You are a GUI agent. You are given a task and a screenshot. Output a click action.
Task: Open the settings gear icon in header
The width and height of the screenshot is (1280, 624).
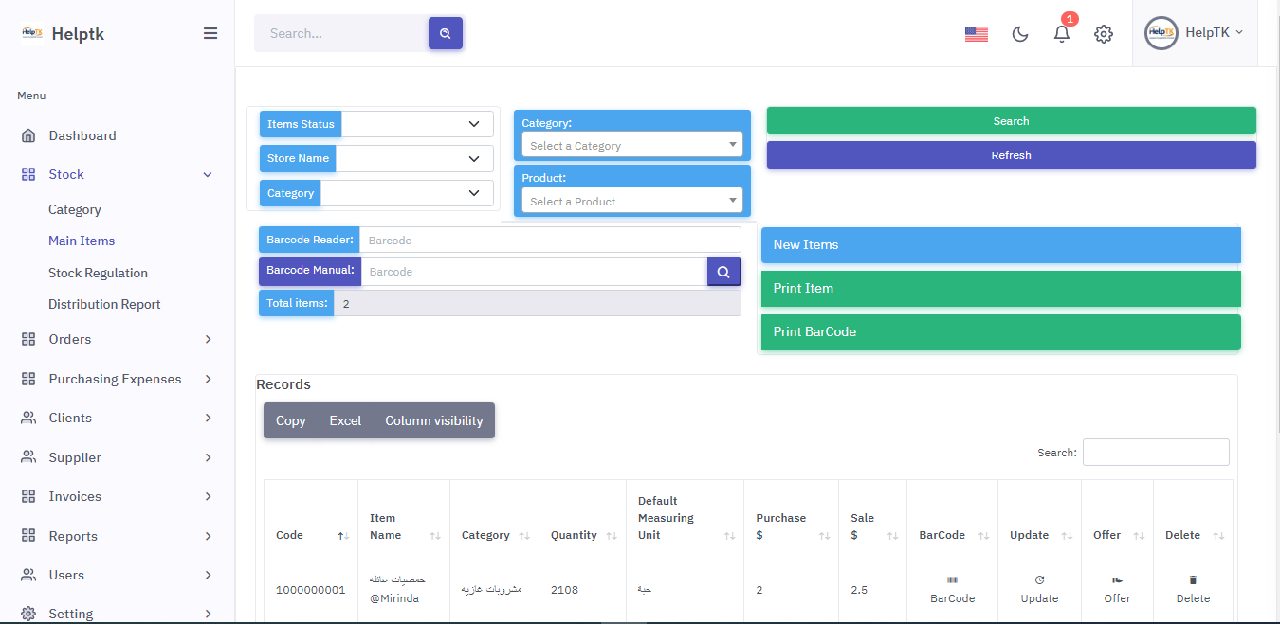[x=1103, y=34]
